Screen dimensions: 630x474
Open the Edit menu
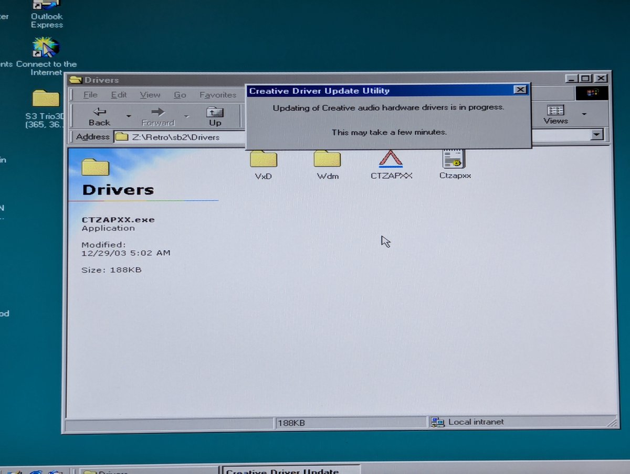coord(119,95)
